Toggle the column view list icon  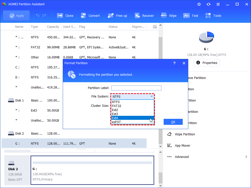click(x=155, y=27)
